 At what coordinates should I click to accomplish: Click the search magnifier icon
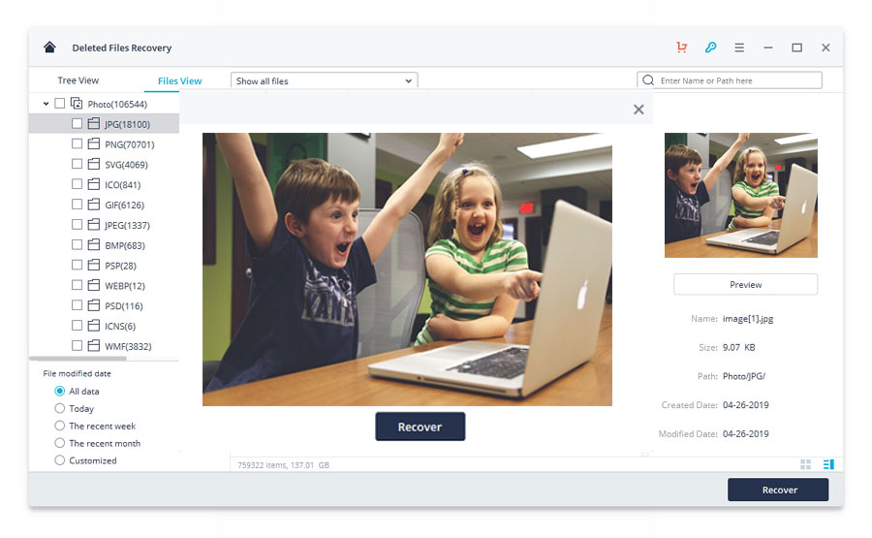point(648,80)
